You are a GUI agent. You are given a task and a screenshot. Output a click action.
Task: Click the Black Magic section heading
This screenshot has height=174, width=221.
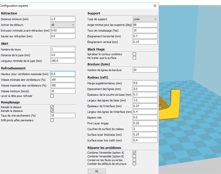coord(96,49)
